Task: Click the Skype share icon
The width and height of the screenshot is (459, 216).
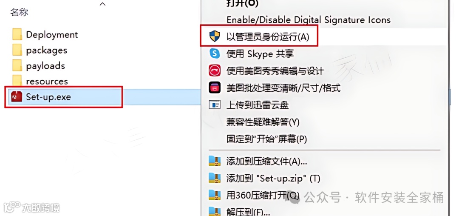Action: pos(214,54)
